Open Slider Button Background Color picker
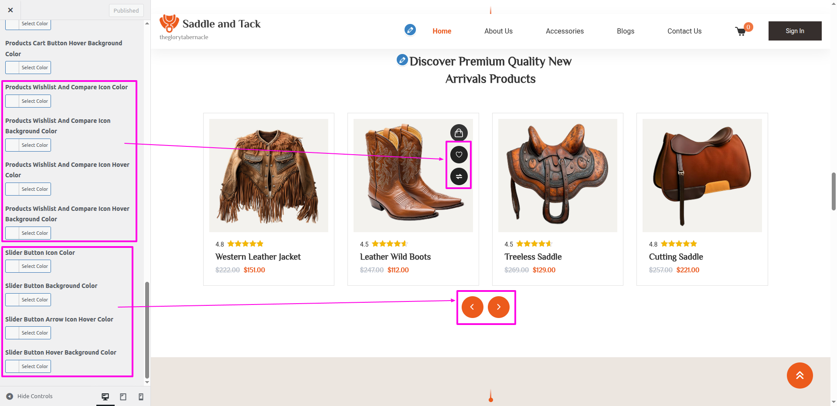 28,300
